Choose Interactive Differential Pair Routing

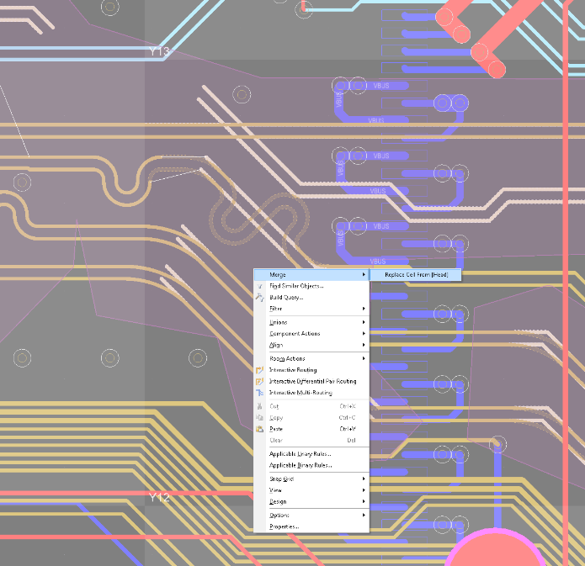point(312,381)
